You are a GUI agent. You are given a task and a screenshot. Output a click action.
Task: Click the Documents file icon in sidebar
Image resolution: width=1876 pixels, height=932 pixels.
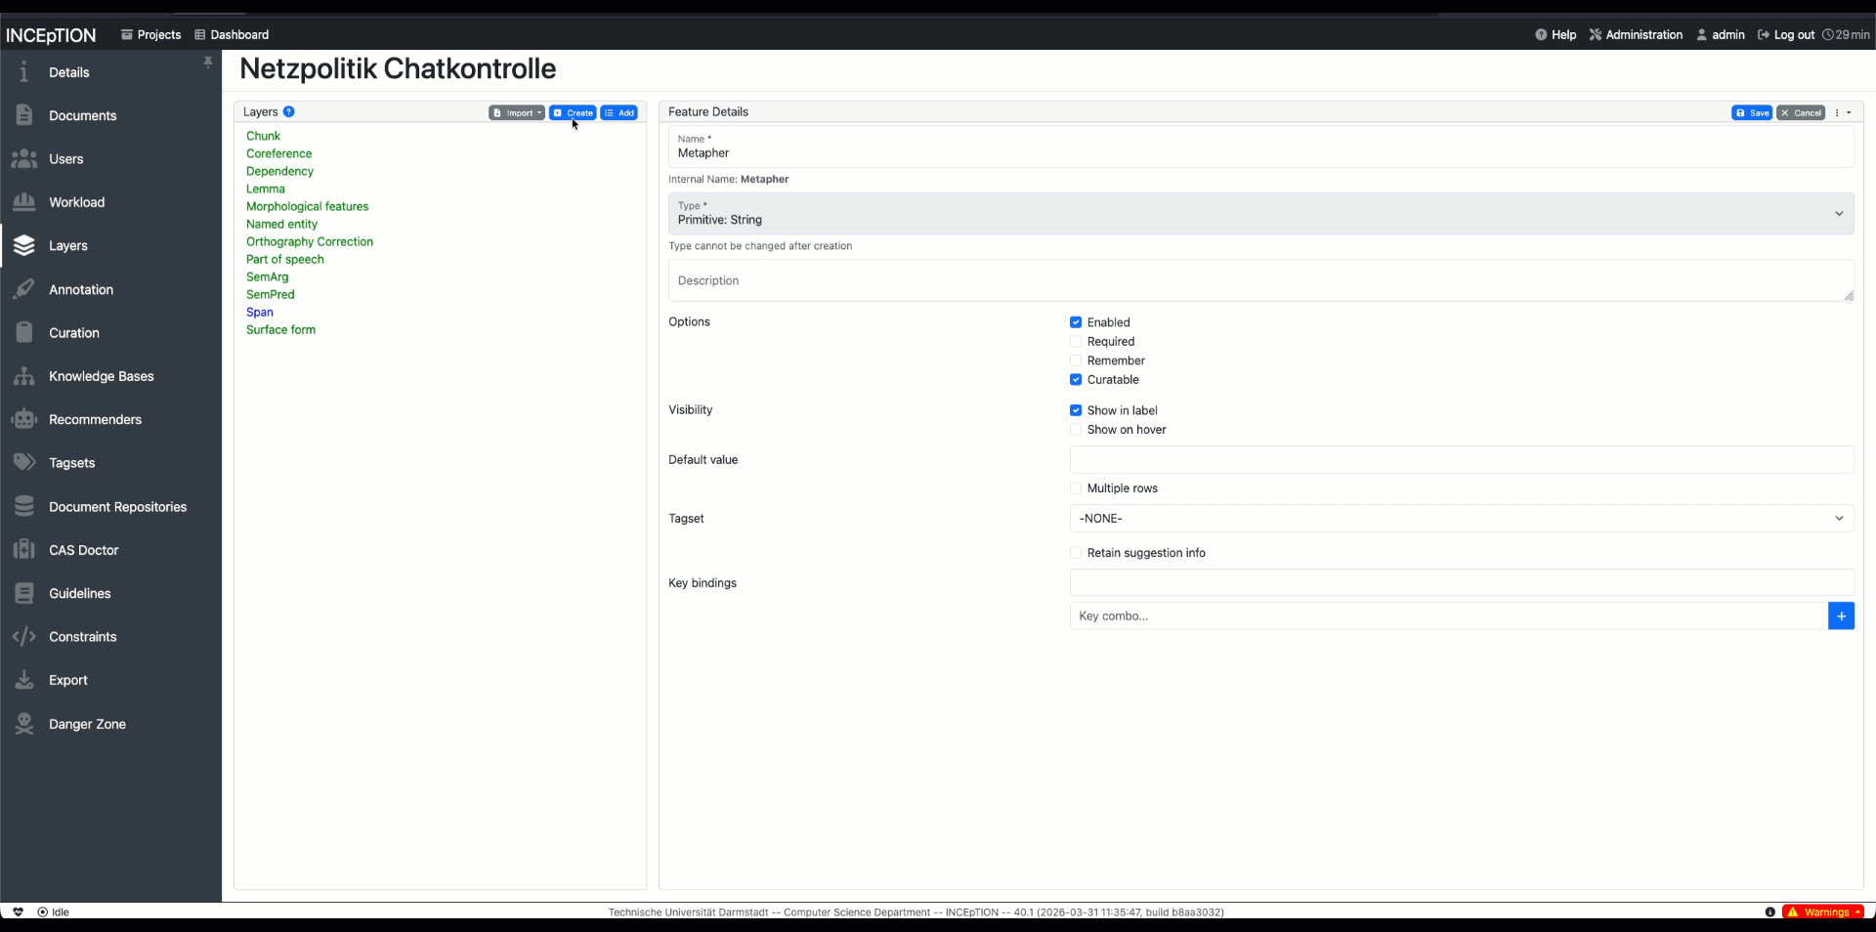(x=24, y=115)
